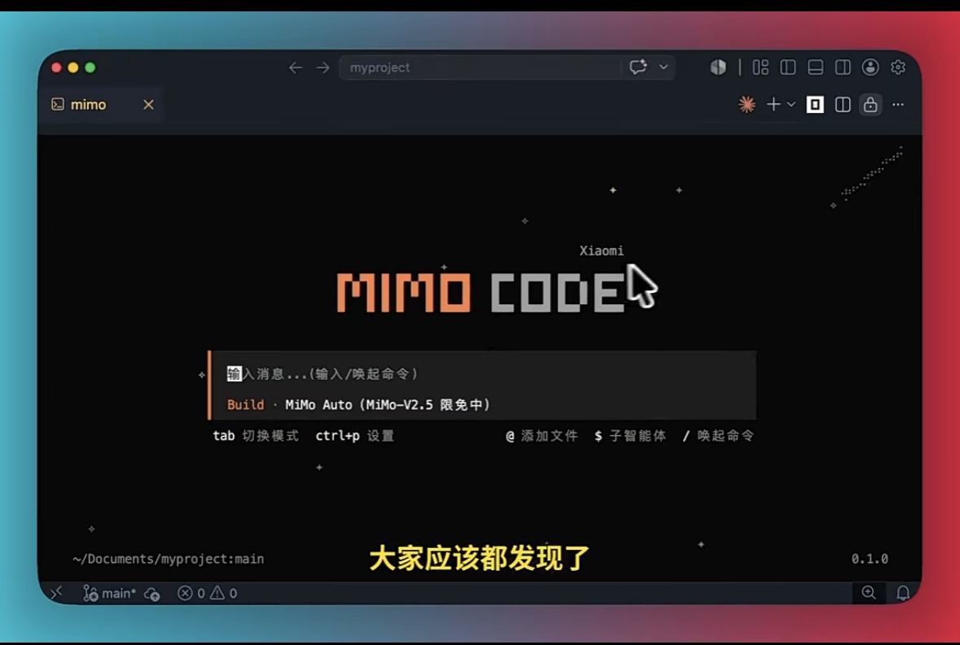
Task: Click the message input field placeholder
Action: [322, 373]
